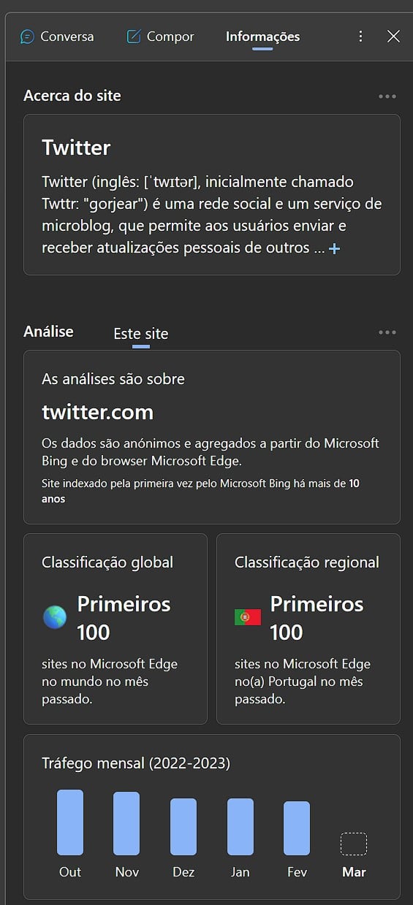Switch to the Conversa tab

point(57,37)
